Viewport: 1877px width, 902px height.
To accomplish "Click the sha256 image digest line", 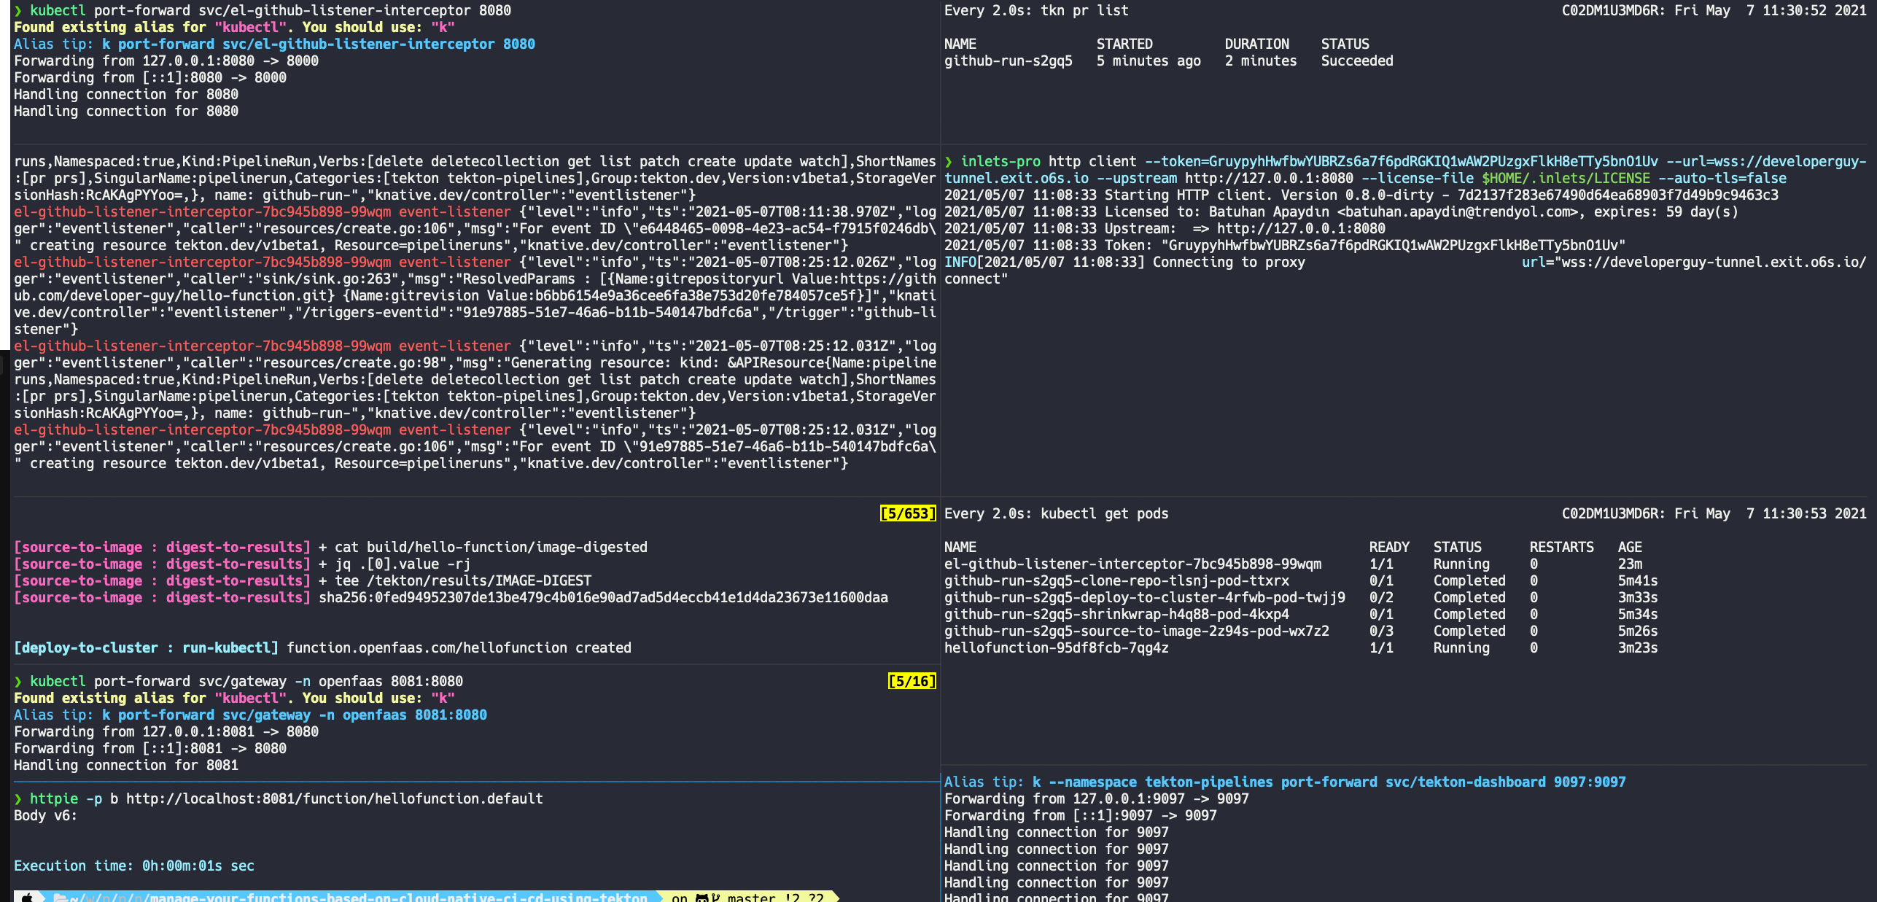I will [x=603, y=597].
